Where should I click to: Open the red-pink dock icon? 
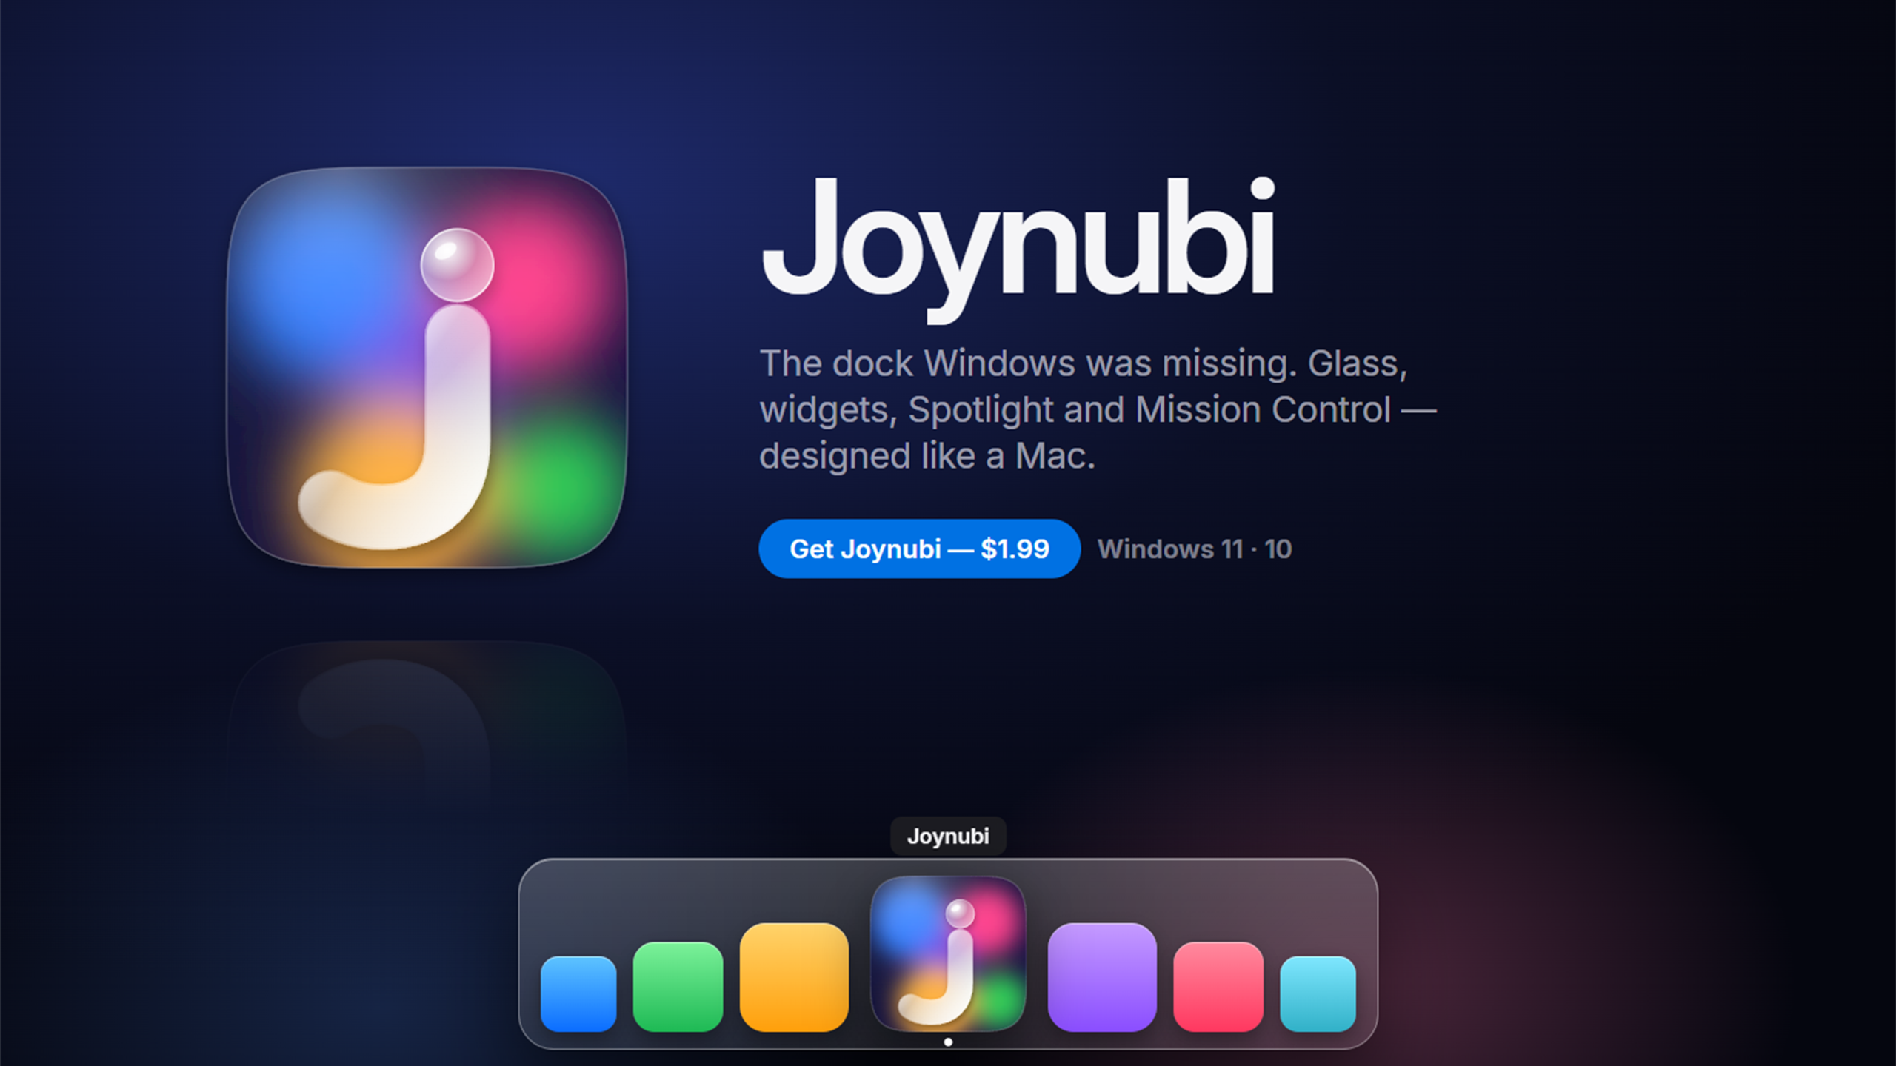[x=1218, y=987]
